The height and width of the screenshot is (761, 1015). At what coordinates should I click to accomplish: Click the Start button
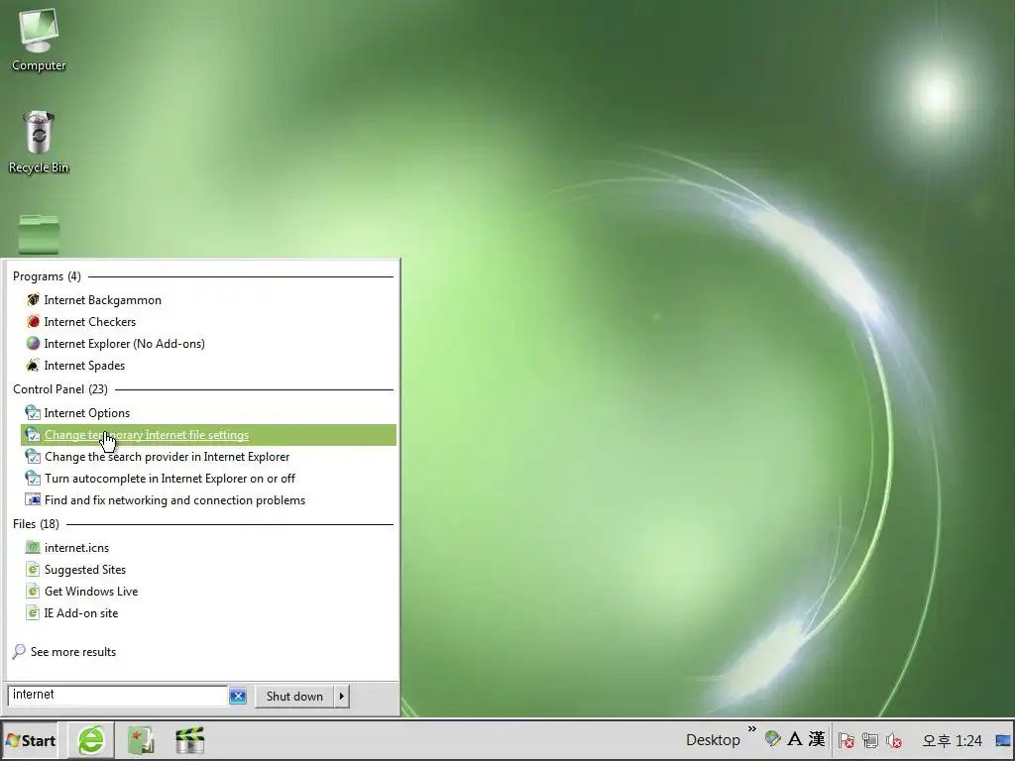(x=30, y=741)
